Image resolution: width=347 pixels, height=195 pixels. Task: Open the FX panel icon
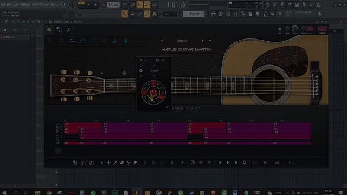93,41
